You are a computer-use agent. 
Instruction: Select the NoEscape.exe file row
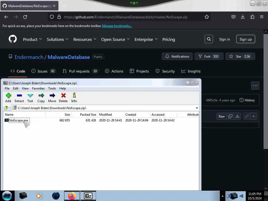[101, 120]
